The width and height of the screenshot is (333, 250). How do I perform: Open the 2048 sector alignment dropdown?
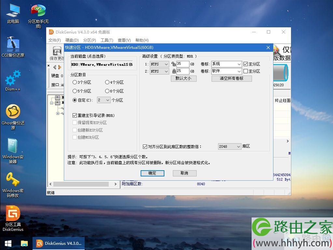[229, 146]
